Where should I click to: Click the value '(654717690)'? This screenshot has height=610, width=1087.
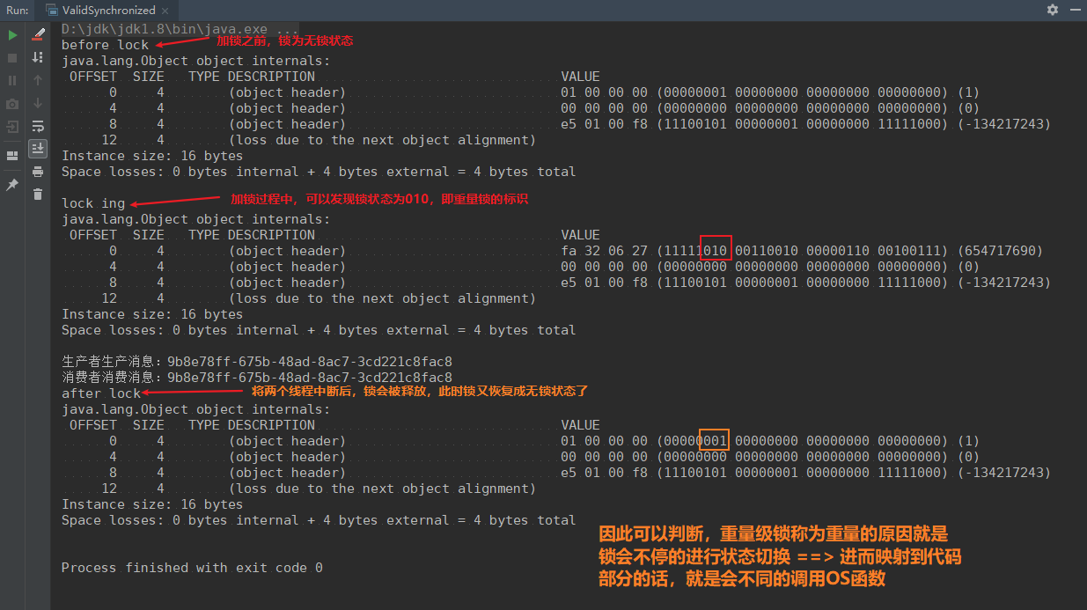pos(999,251)
